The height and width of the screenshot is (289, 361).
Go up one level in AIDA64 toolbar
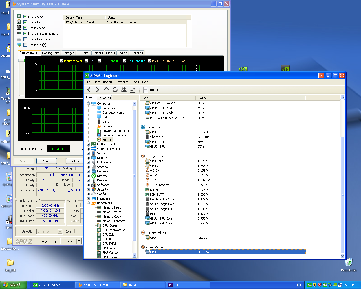click(x=106, y=89)
